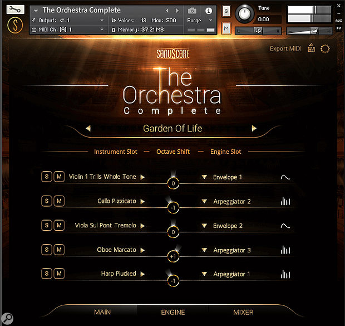Toggle the PV button in header
The height and width of the screenshot is (326, 345).
339,28
